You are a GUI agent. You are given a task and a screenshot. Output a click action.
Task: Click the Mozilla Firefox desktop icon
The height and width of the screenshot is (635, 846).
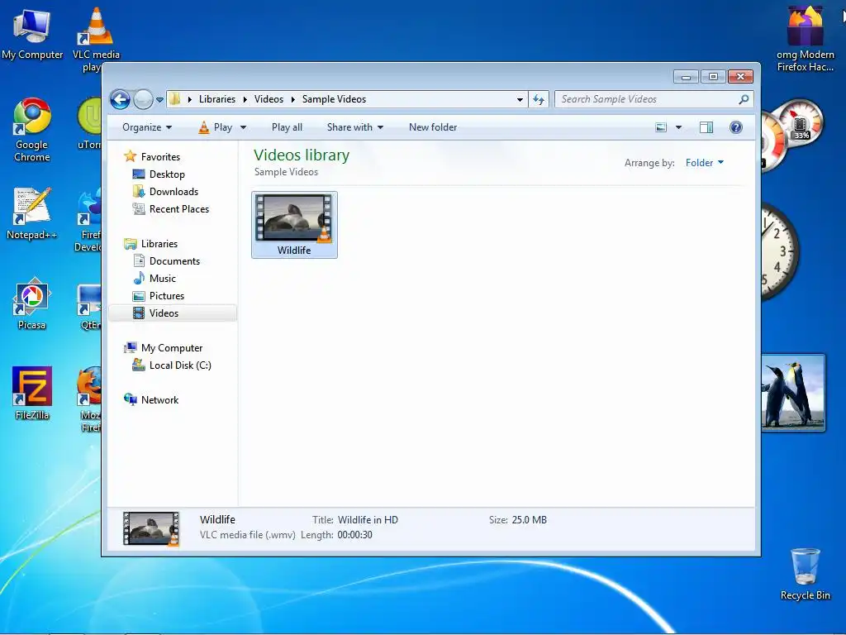(89, 399)
